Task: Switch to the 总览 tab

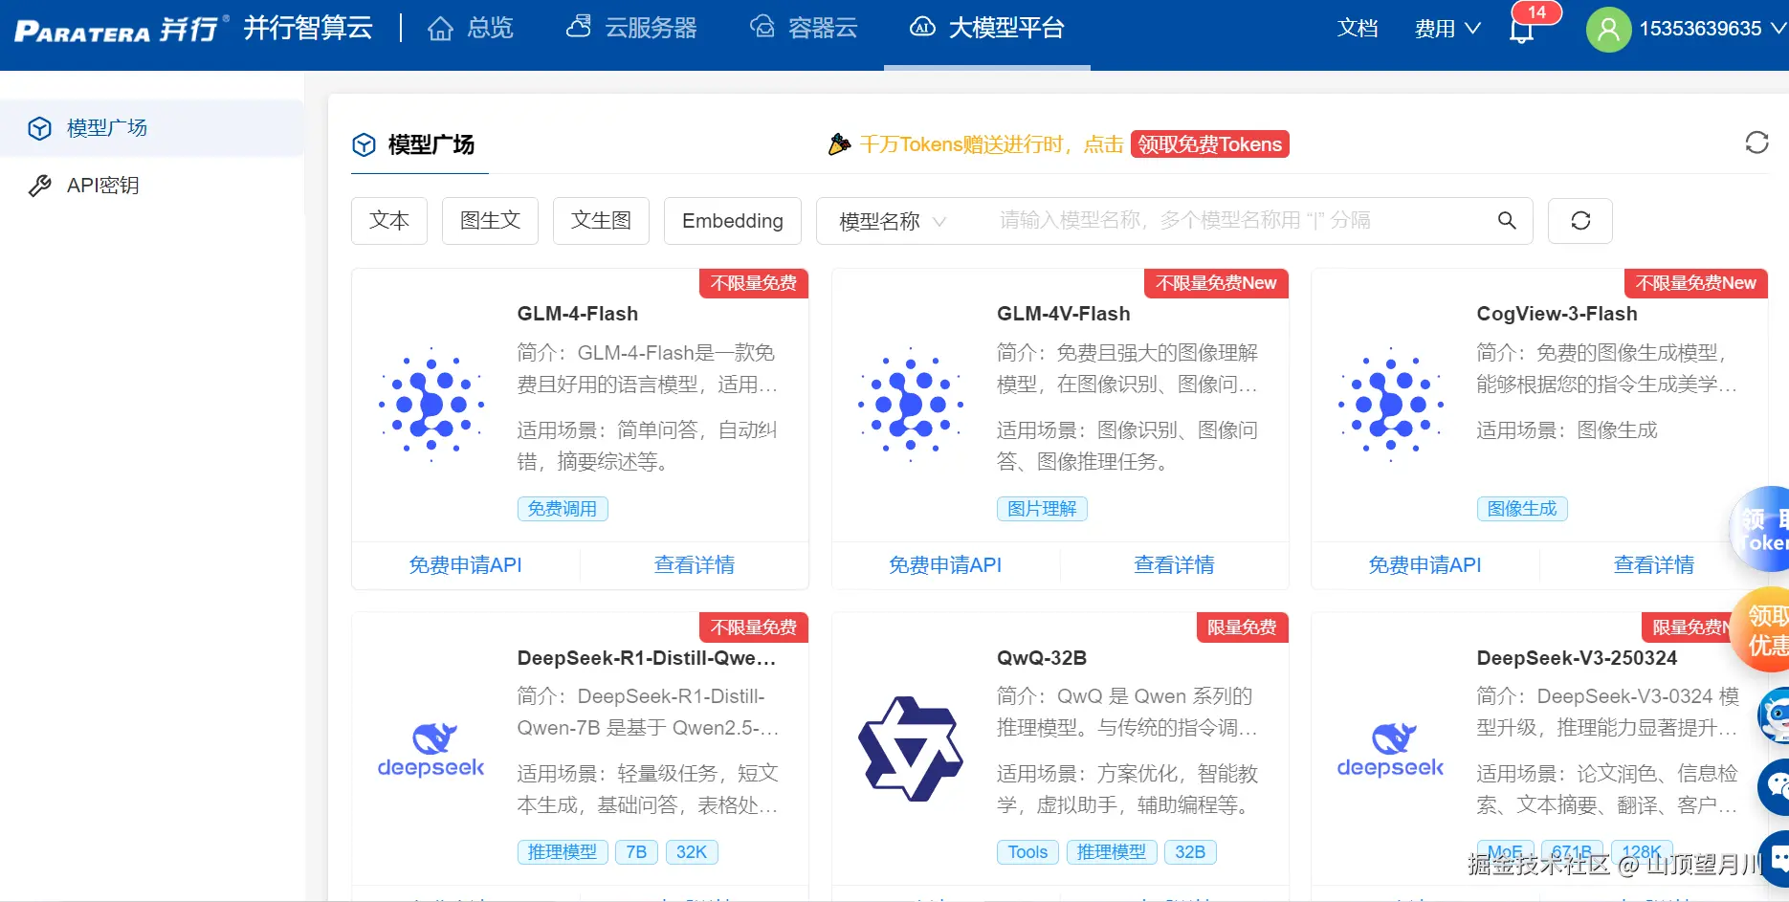Action: 470,29
